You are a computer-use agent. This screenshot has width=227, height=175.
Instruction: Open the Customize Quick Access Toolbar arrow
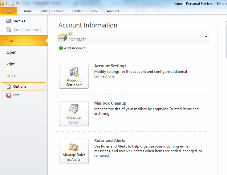pos(24,4)
